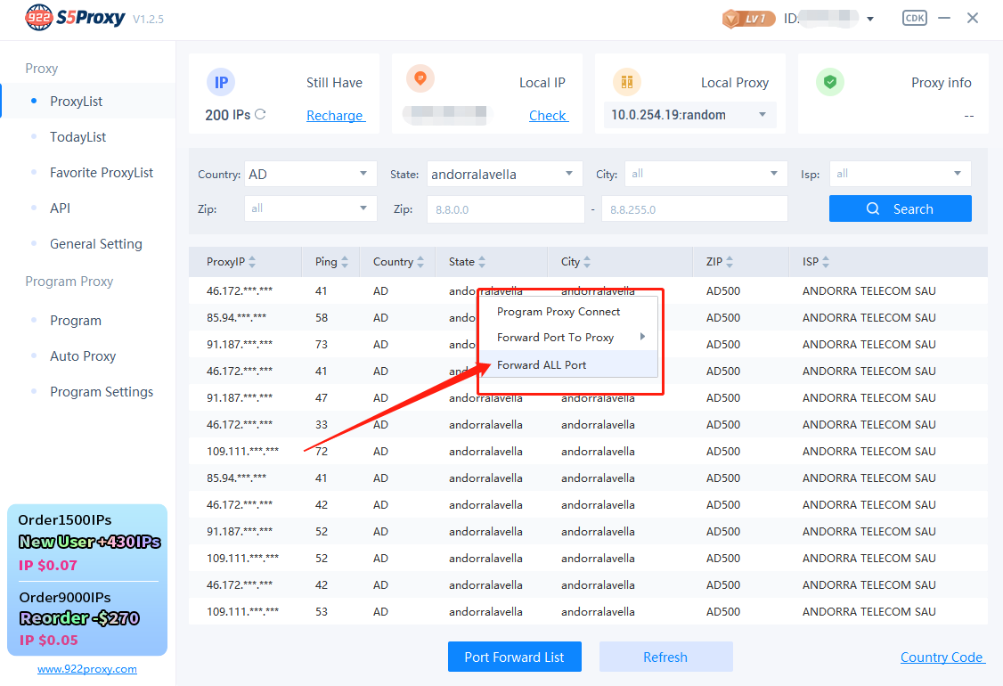Click the green Proxy info shield icon
Viewport: 1003px width, 686px height.
point(830,82)
